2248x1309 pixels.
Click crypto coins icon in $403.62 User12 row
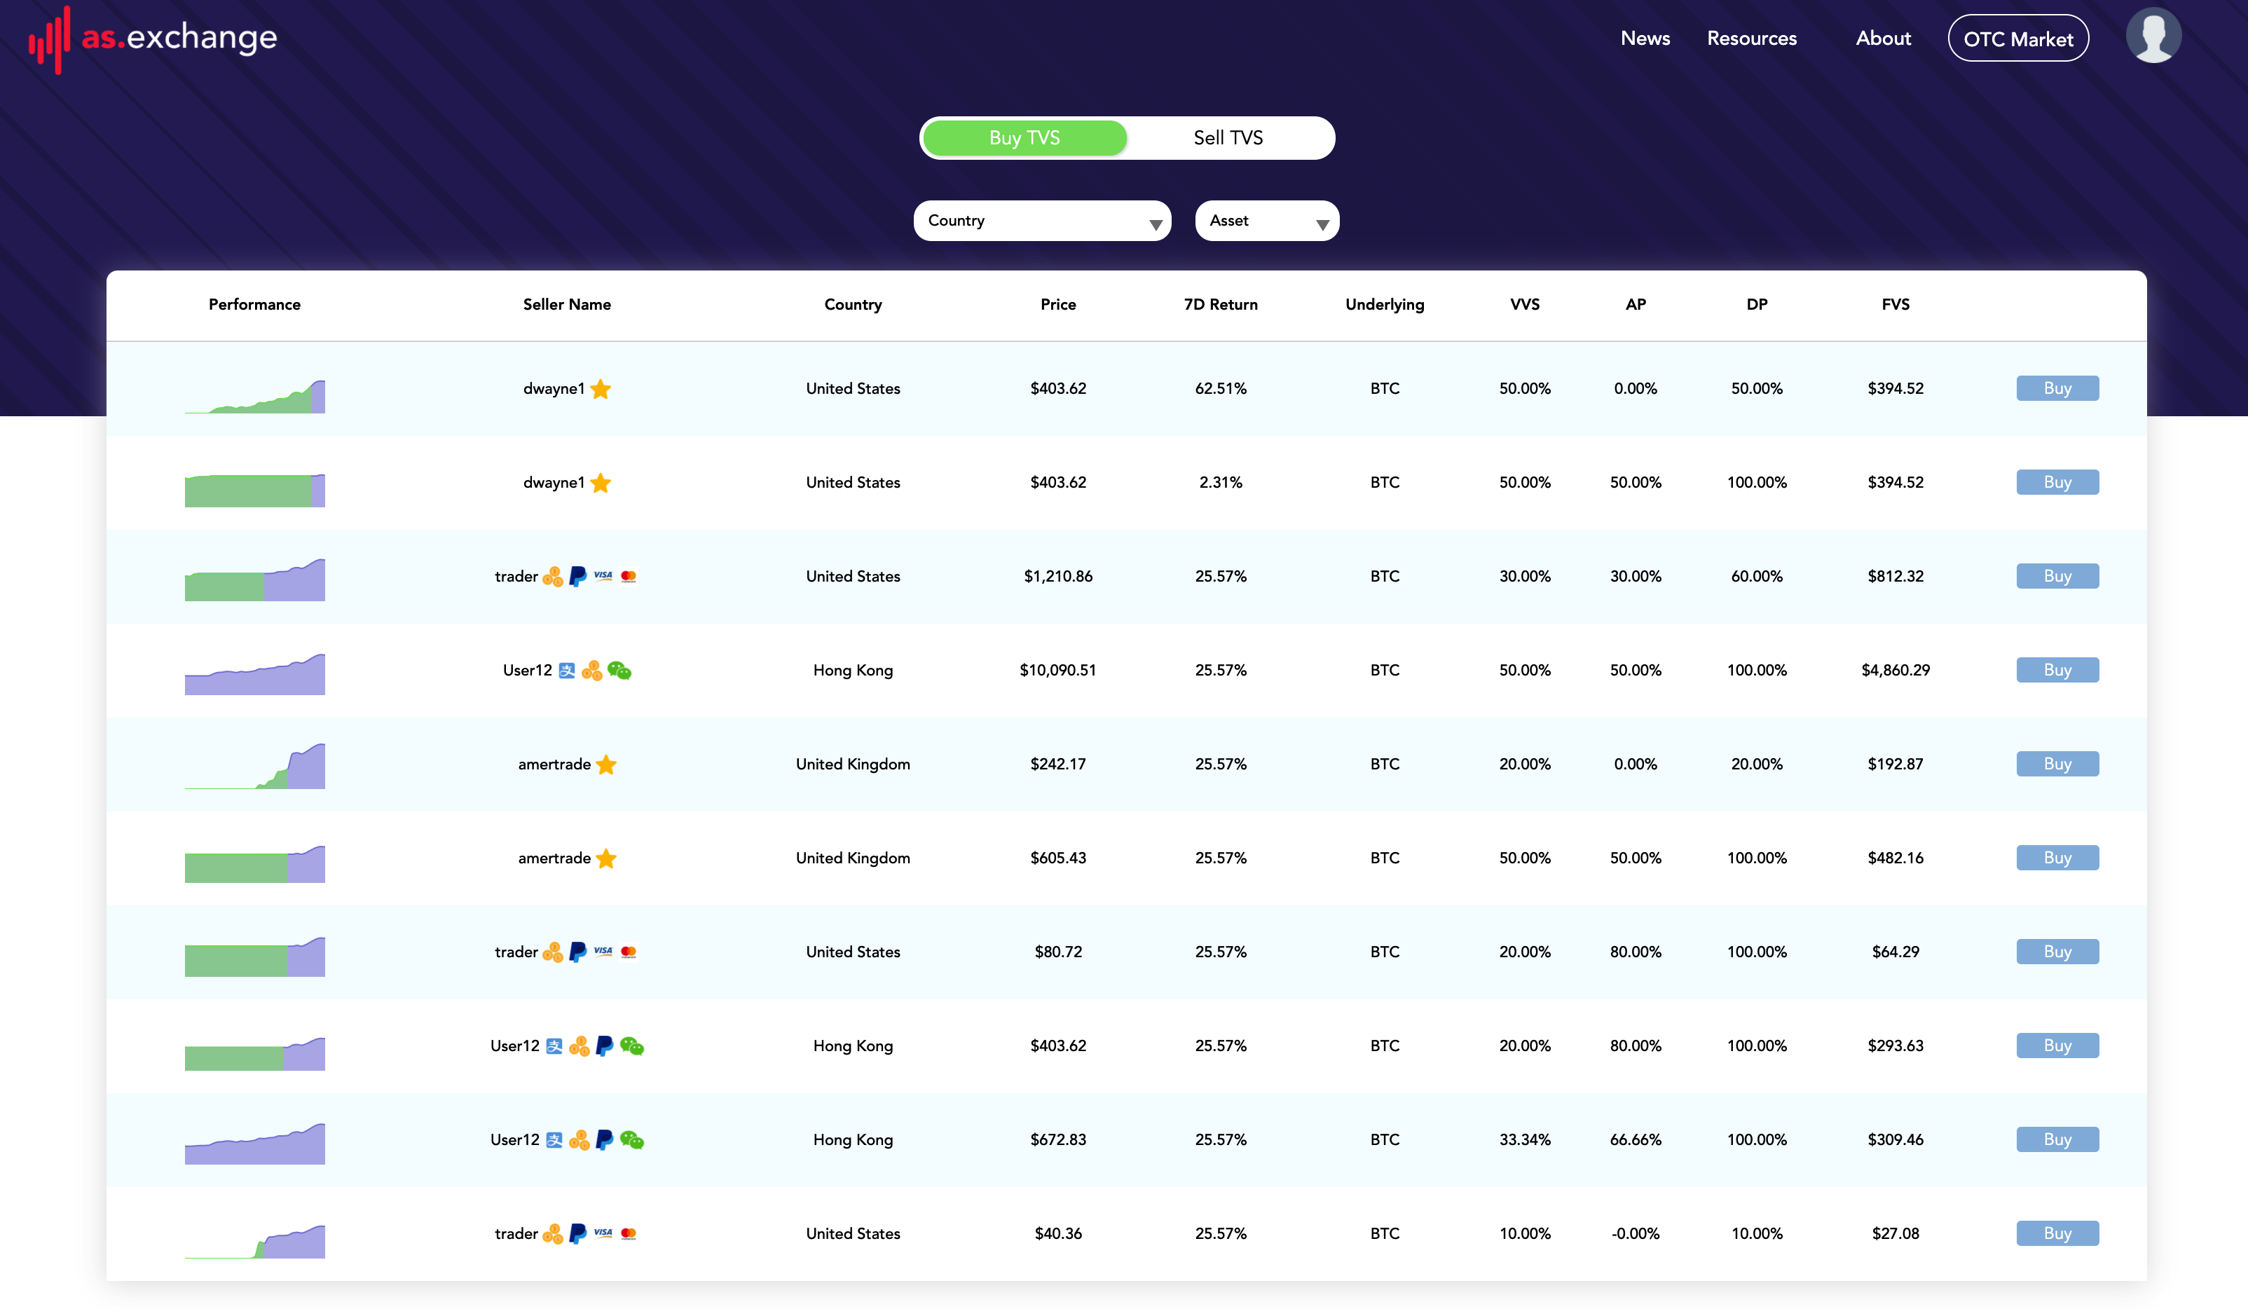click(x=579, y=1046)
